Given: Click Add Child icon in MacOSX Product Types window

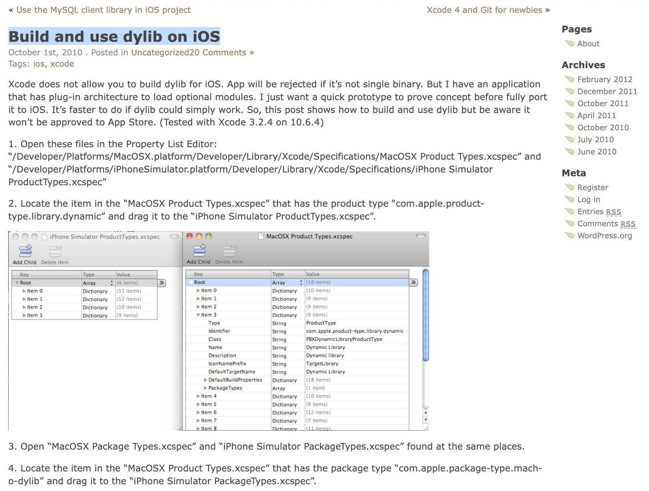Looking at the screenshot, I should click(x=199, y=250).
